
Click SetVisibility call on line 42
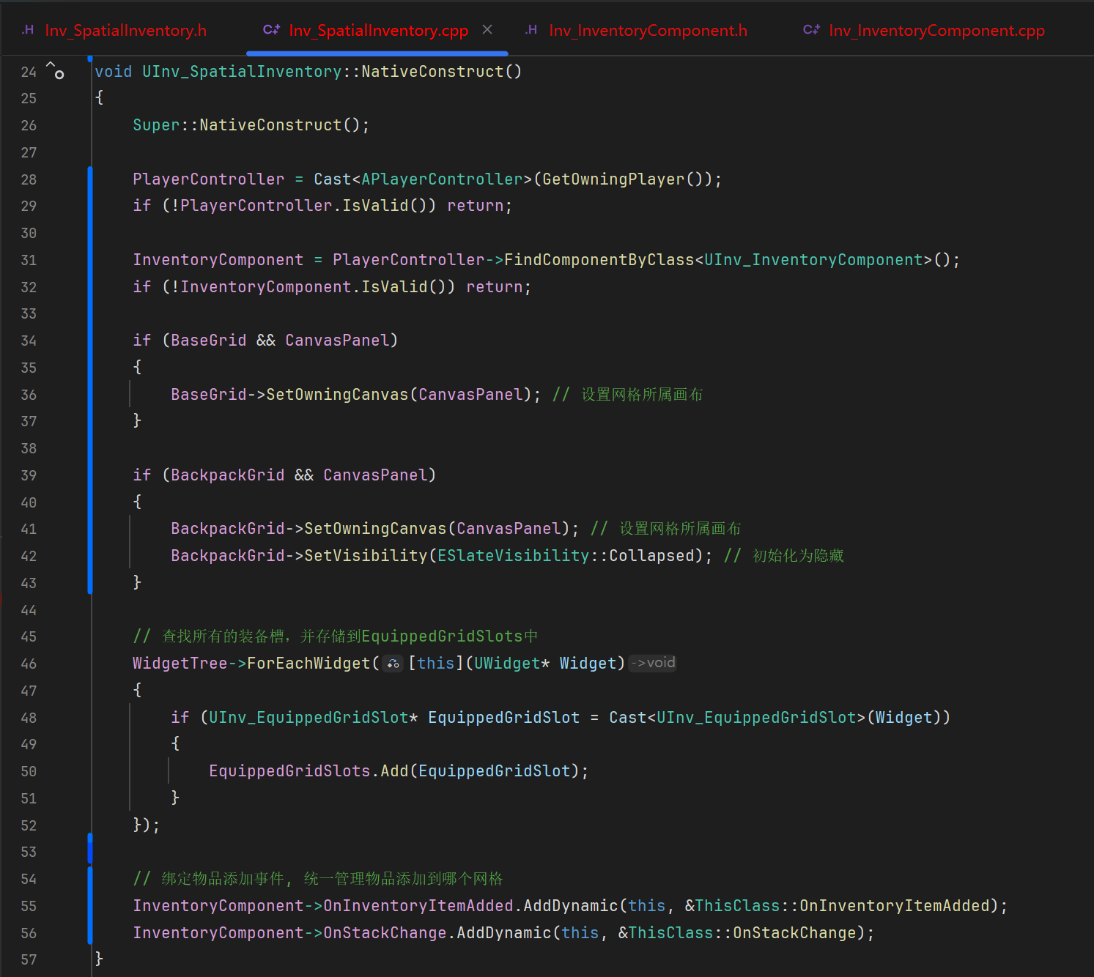[366, 556]
